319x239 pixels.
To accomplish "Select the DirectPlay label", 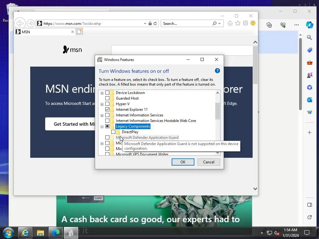I will [x=130, y=132].
